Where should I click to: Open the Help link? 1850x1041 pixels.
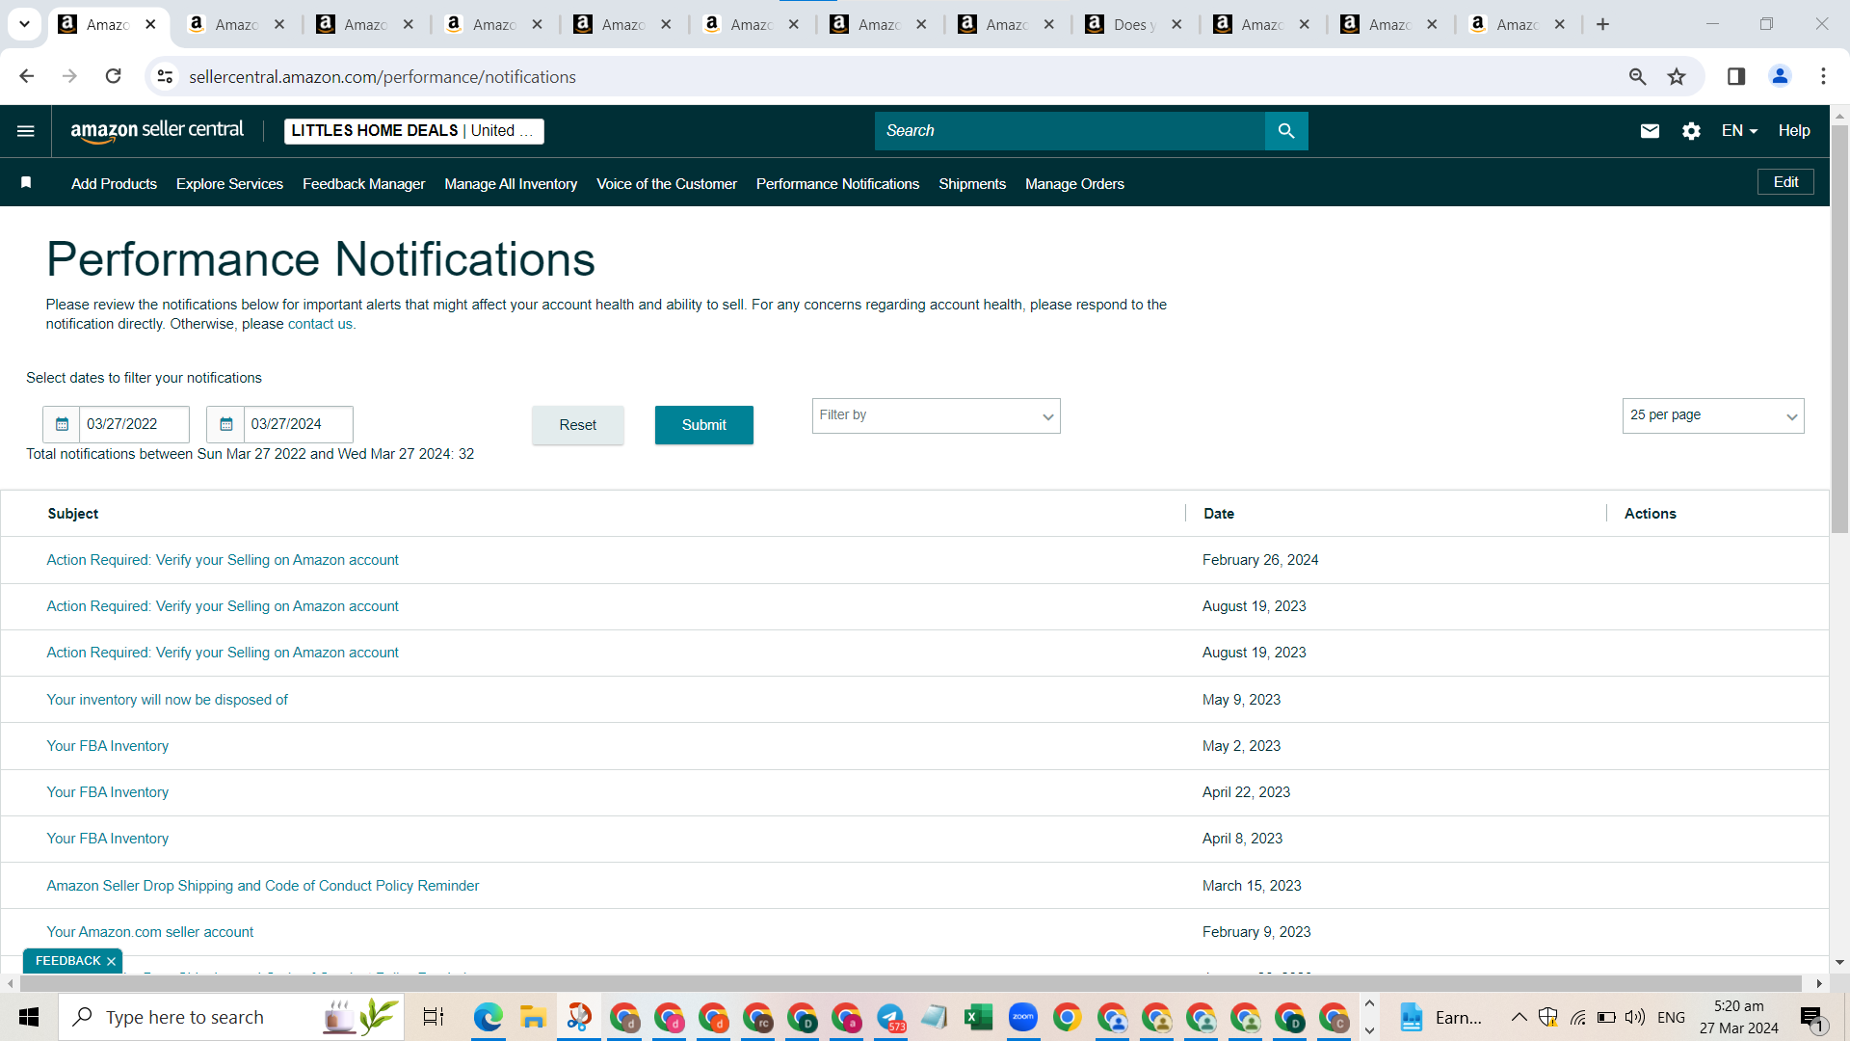coord(1793,131)
